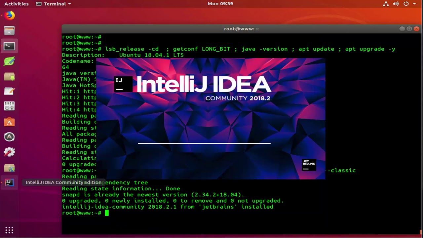Open the Text Editor dock icon
This screenshot has height=238, width=423.
click(x=9, y=92)
